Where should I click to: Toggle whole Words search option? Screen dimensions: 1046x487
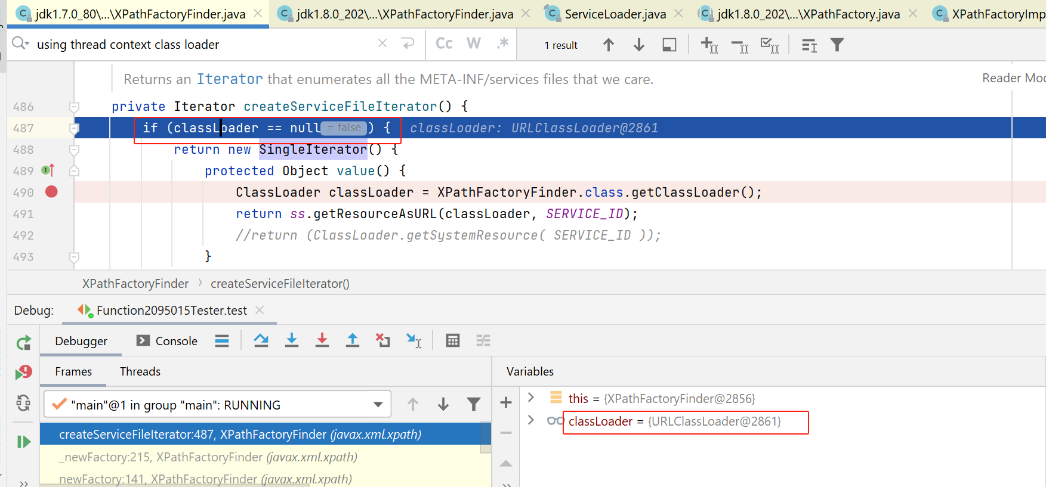click(x=474, y=44)
